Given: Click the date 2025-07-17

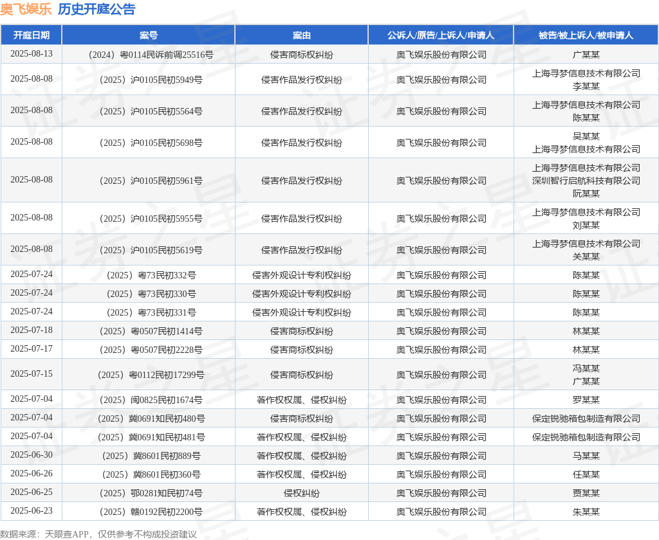Looking at the screenshot, I should coord(32,348).
